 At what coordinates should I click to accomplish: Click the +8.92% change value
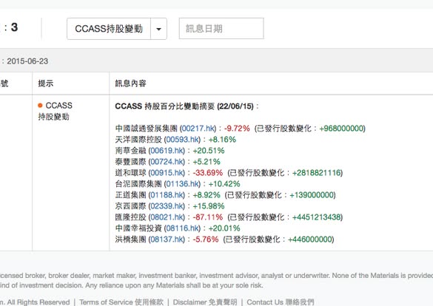pyautogui.click(x=207, y=195)
